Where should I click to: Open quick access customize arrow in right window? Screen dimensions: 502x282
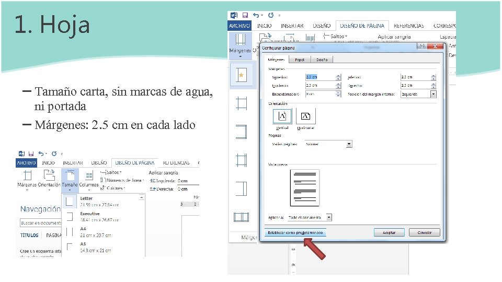pyautogui.click(x=279, y=15)
